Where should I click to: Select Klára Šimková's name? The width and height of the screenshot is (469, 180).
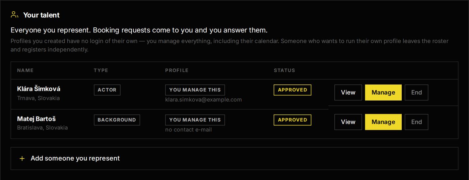[39, 89]
